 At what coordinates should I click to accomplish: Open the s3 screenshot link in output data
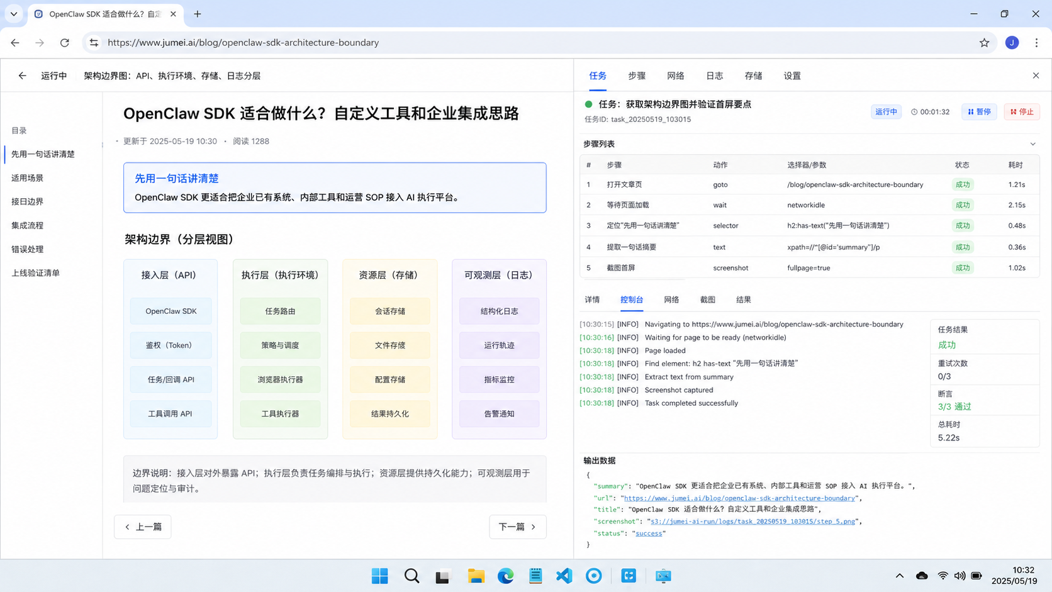(753, 522)
